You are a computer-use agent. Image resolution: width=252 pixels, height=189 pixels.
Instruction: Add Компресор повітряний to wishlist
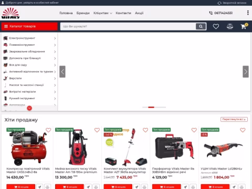[48, 130]
